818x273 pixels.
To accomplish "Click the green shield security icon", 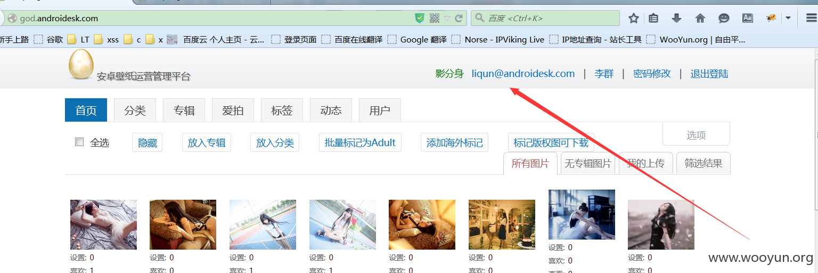I will (x=420, y=18).
